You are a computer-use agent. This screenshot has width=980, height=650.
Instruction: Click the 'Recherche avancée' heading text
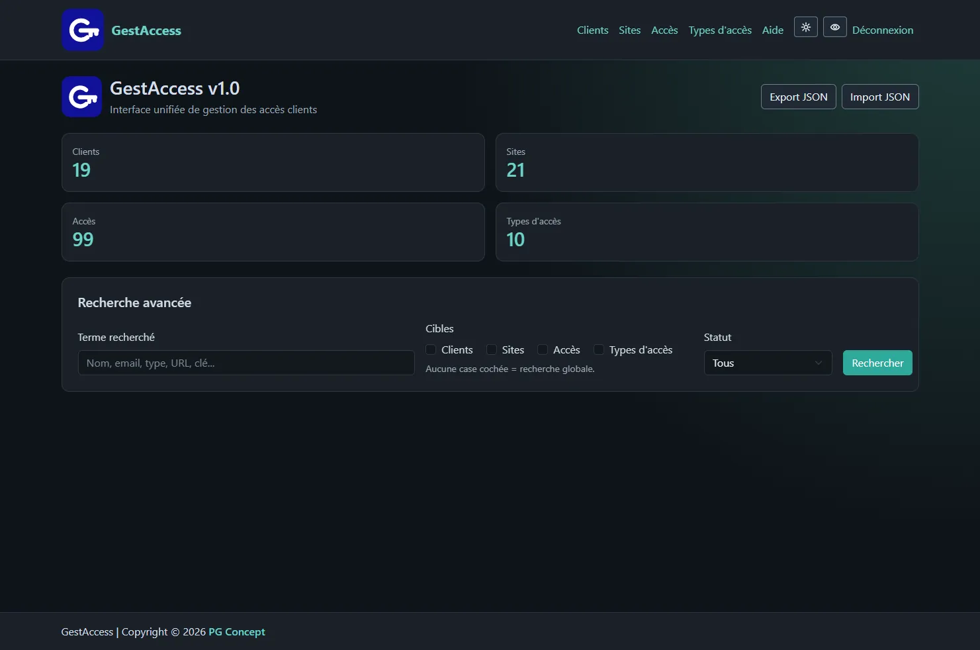134,302
